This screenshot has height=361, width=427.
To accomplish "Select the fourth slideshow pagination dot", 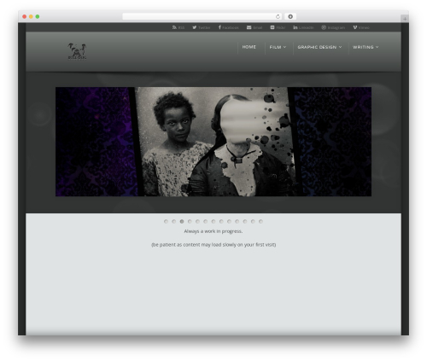I will coord(190,221).
